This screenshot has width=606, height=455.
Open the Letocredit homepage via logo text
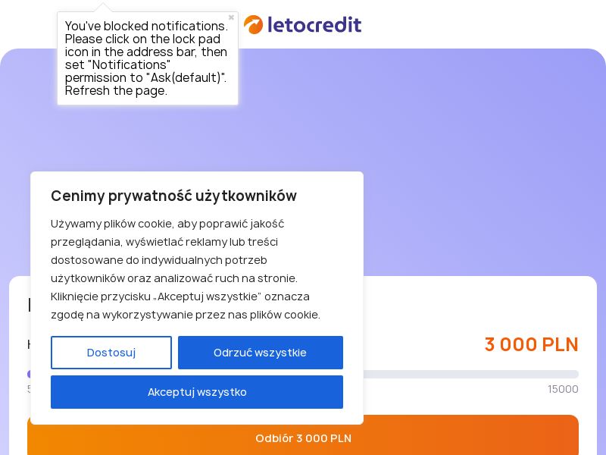(314, 24)
